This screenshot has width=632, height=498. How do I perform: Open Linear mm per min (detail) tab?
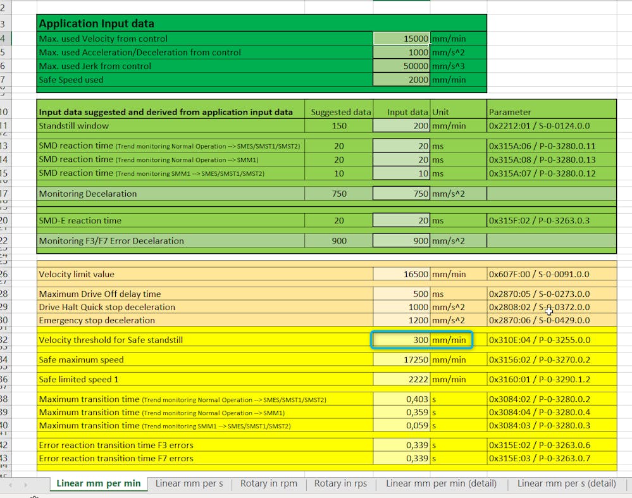click(x=442, y=483)
